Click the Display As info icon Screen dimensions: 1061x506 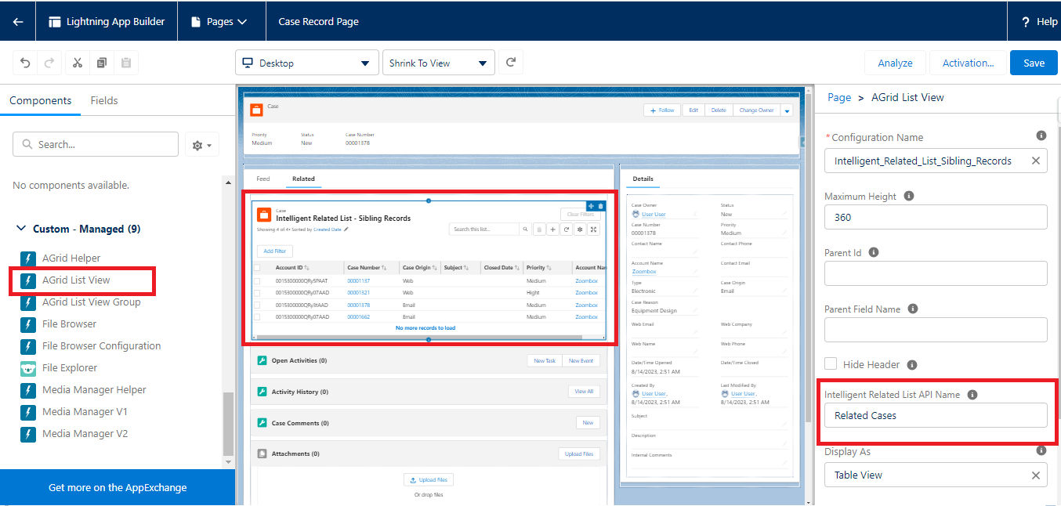coord(1041,451)
